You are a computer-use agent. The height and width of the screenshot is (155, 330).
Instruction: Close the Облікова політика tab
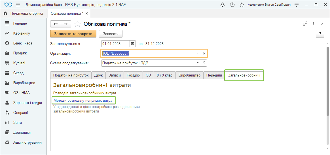[86, 13]
